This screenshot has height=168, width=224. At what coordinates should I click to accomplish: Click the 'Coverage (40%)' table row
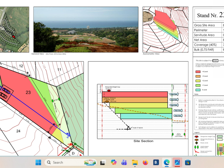(208, 45)
